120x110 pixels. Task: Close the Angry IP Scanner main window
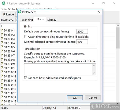114,3
